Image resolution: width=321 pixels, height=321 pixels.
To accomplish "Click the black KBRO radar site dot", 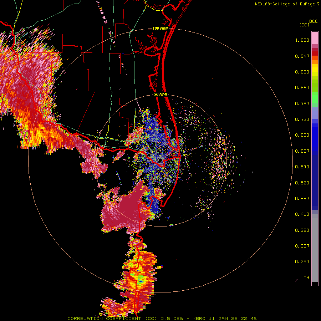I will [x=160, y=160].
